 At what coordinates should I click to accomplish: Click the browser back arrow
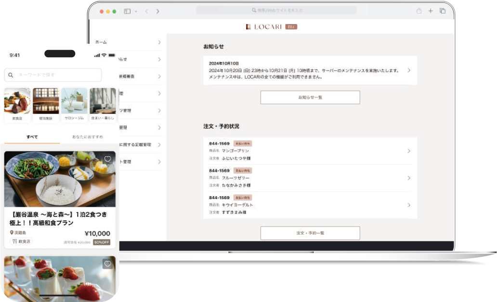(146, 11)
